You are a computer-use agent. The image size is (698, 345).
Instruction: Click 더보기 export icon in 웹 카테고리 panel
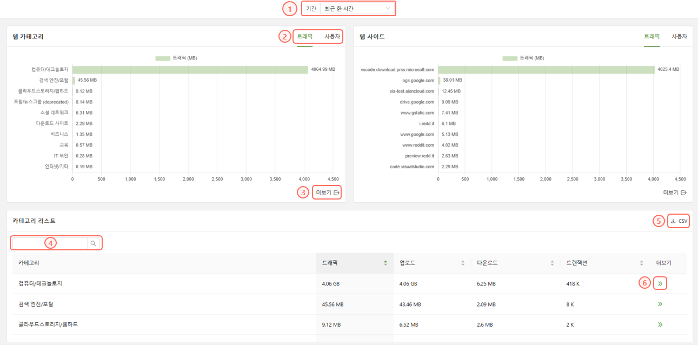pyautogui.click(x=337, y=193)
